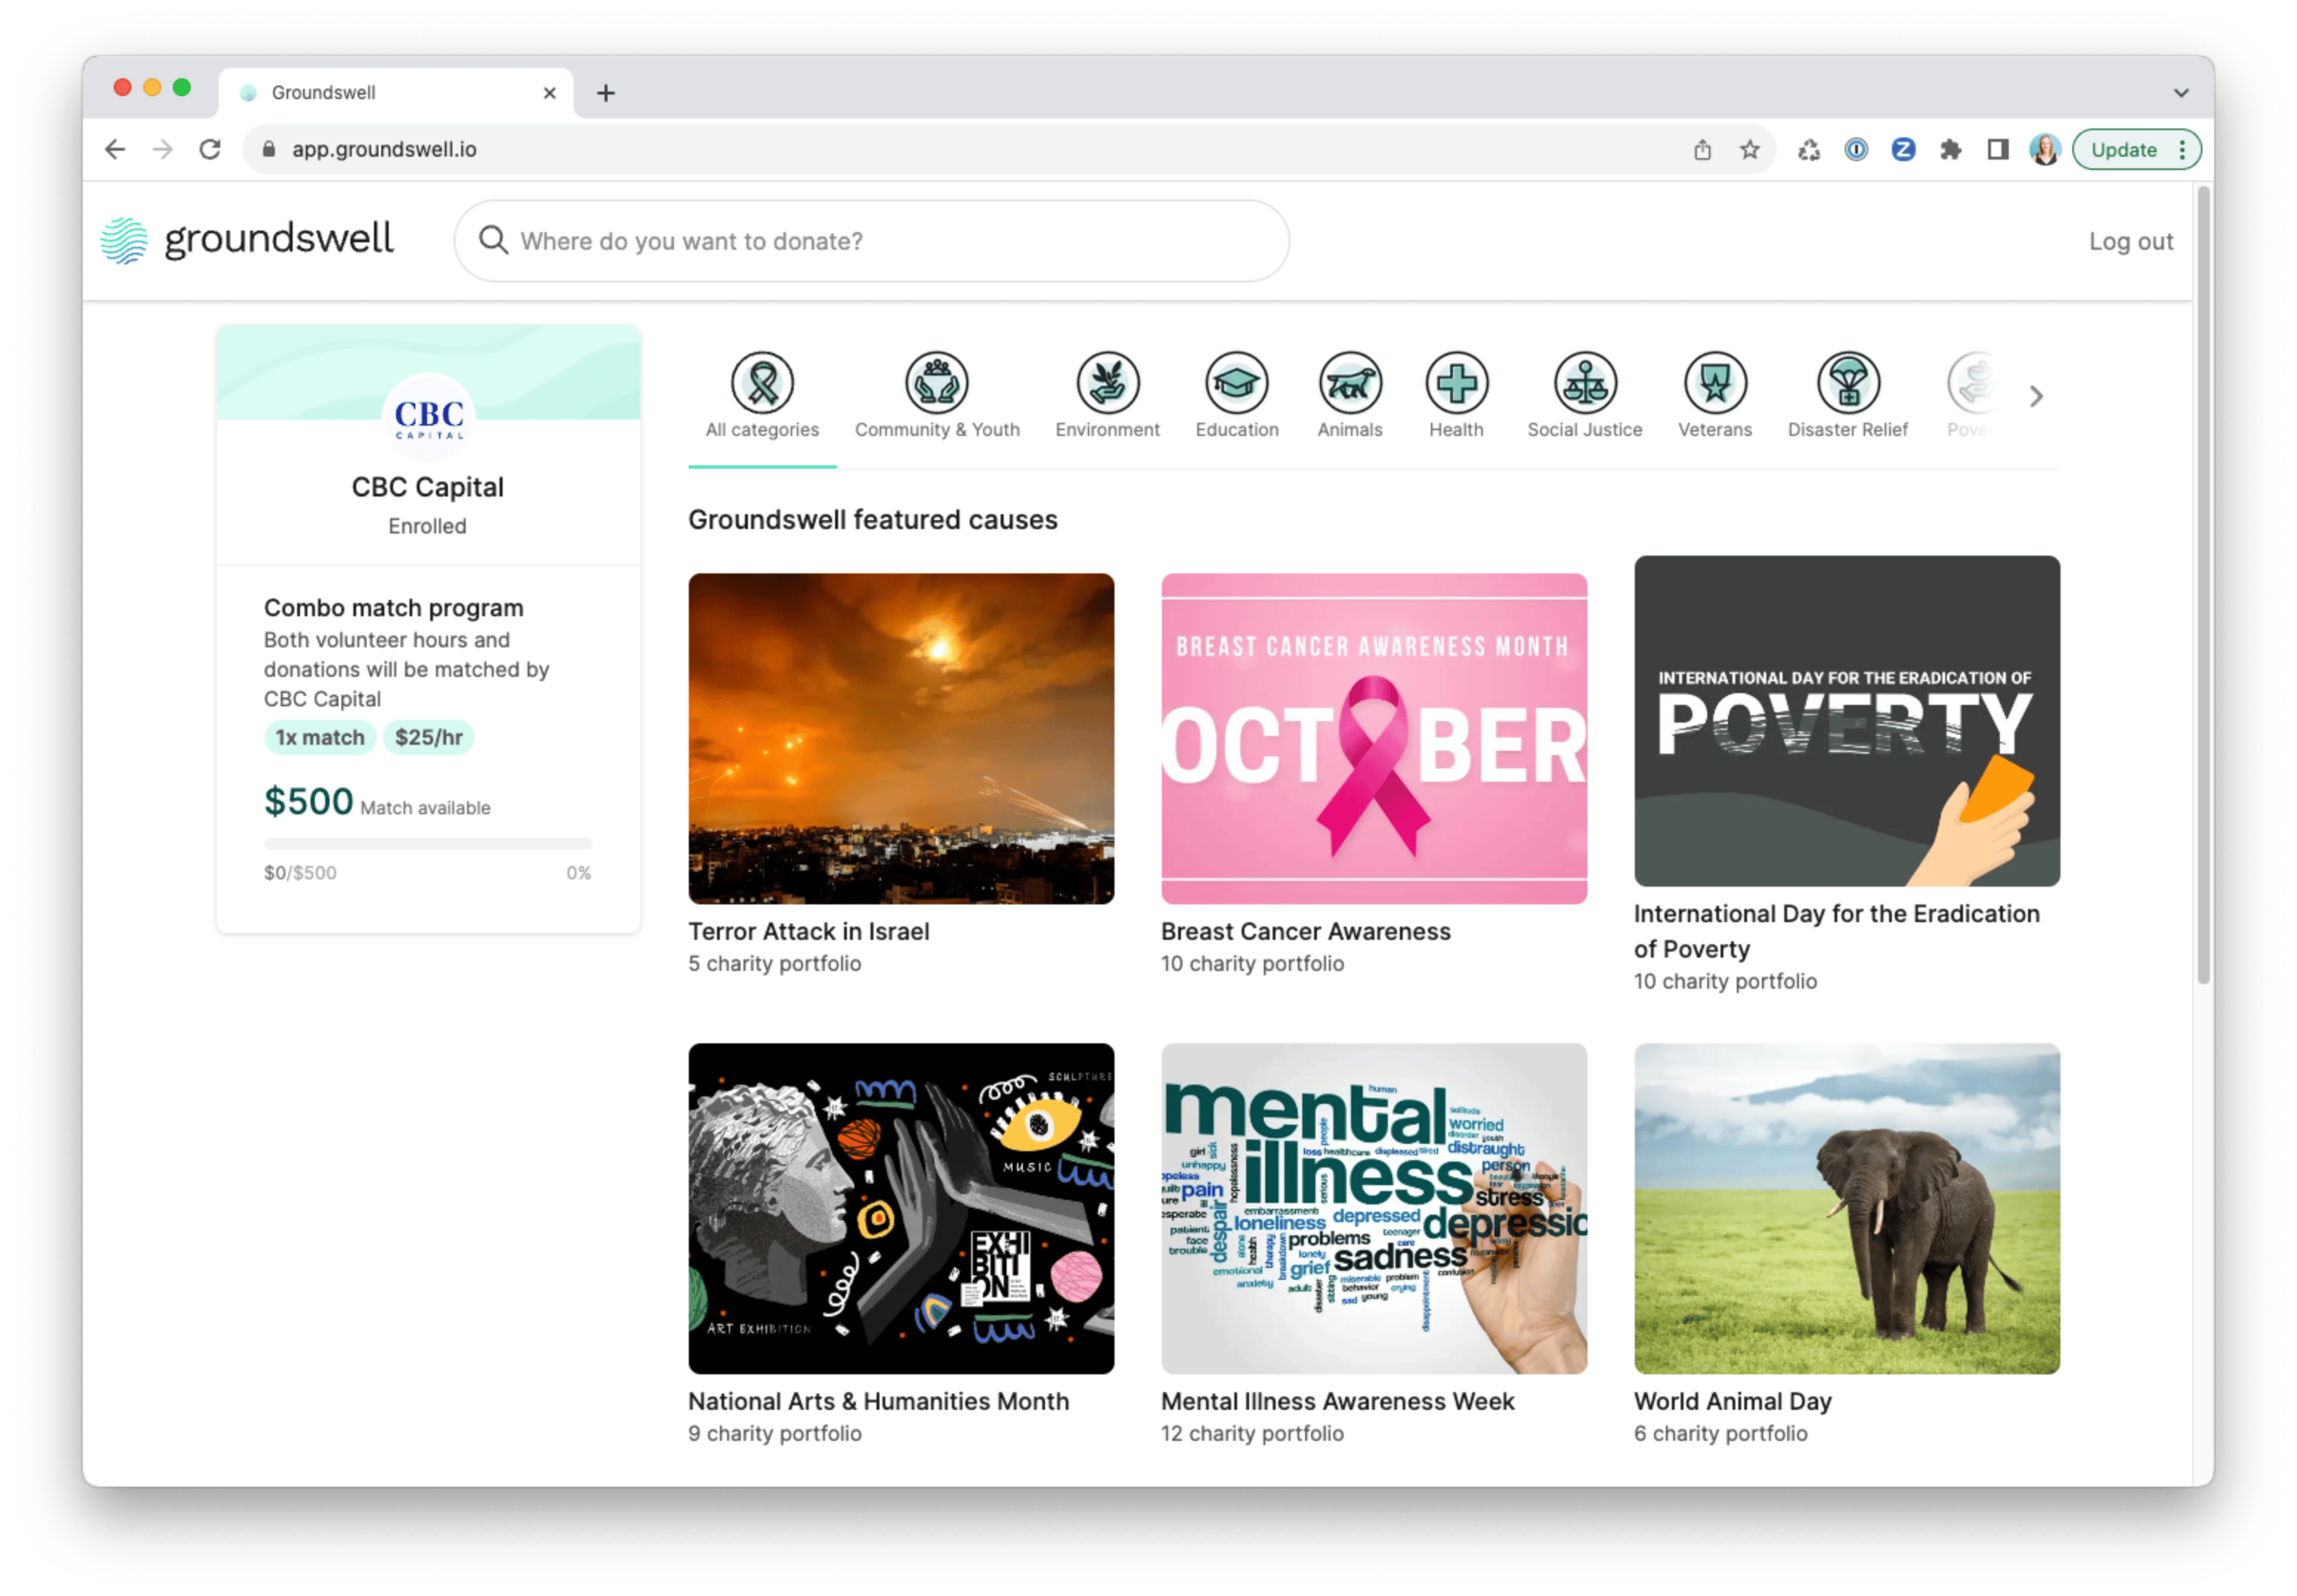Pick the Health category icon

(1456, 383)
